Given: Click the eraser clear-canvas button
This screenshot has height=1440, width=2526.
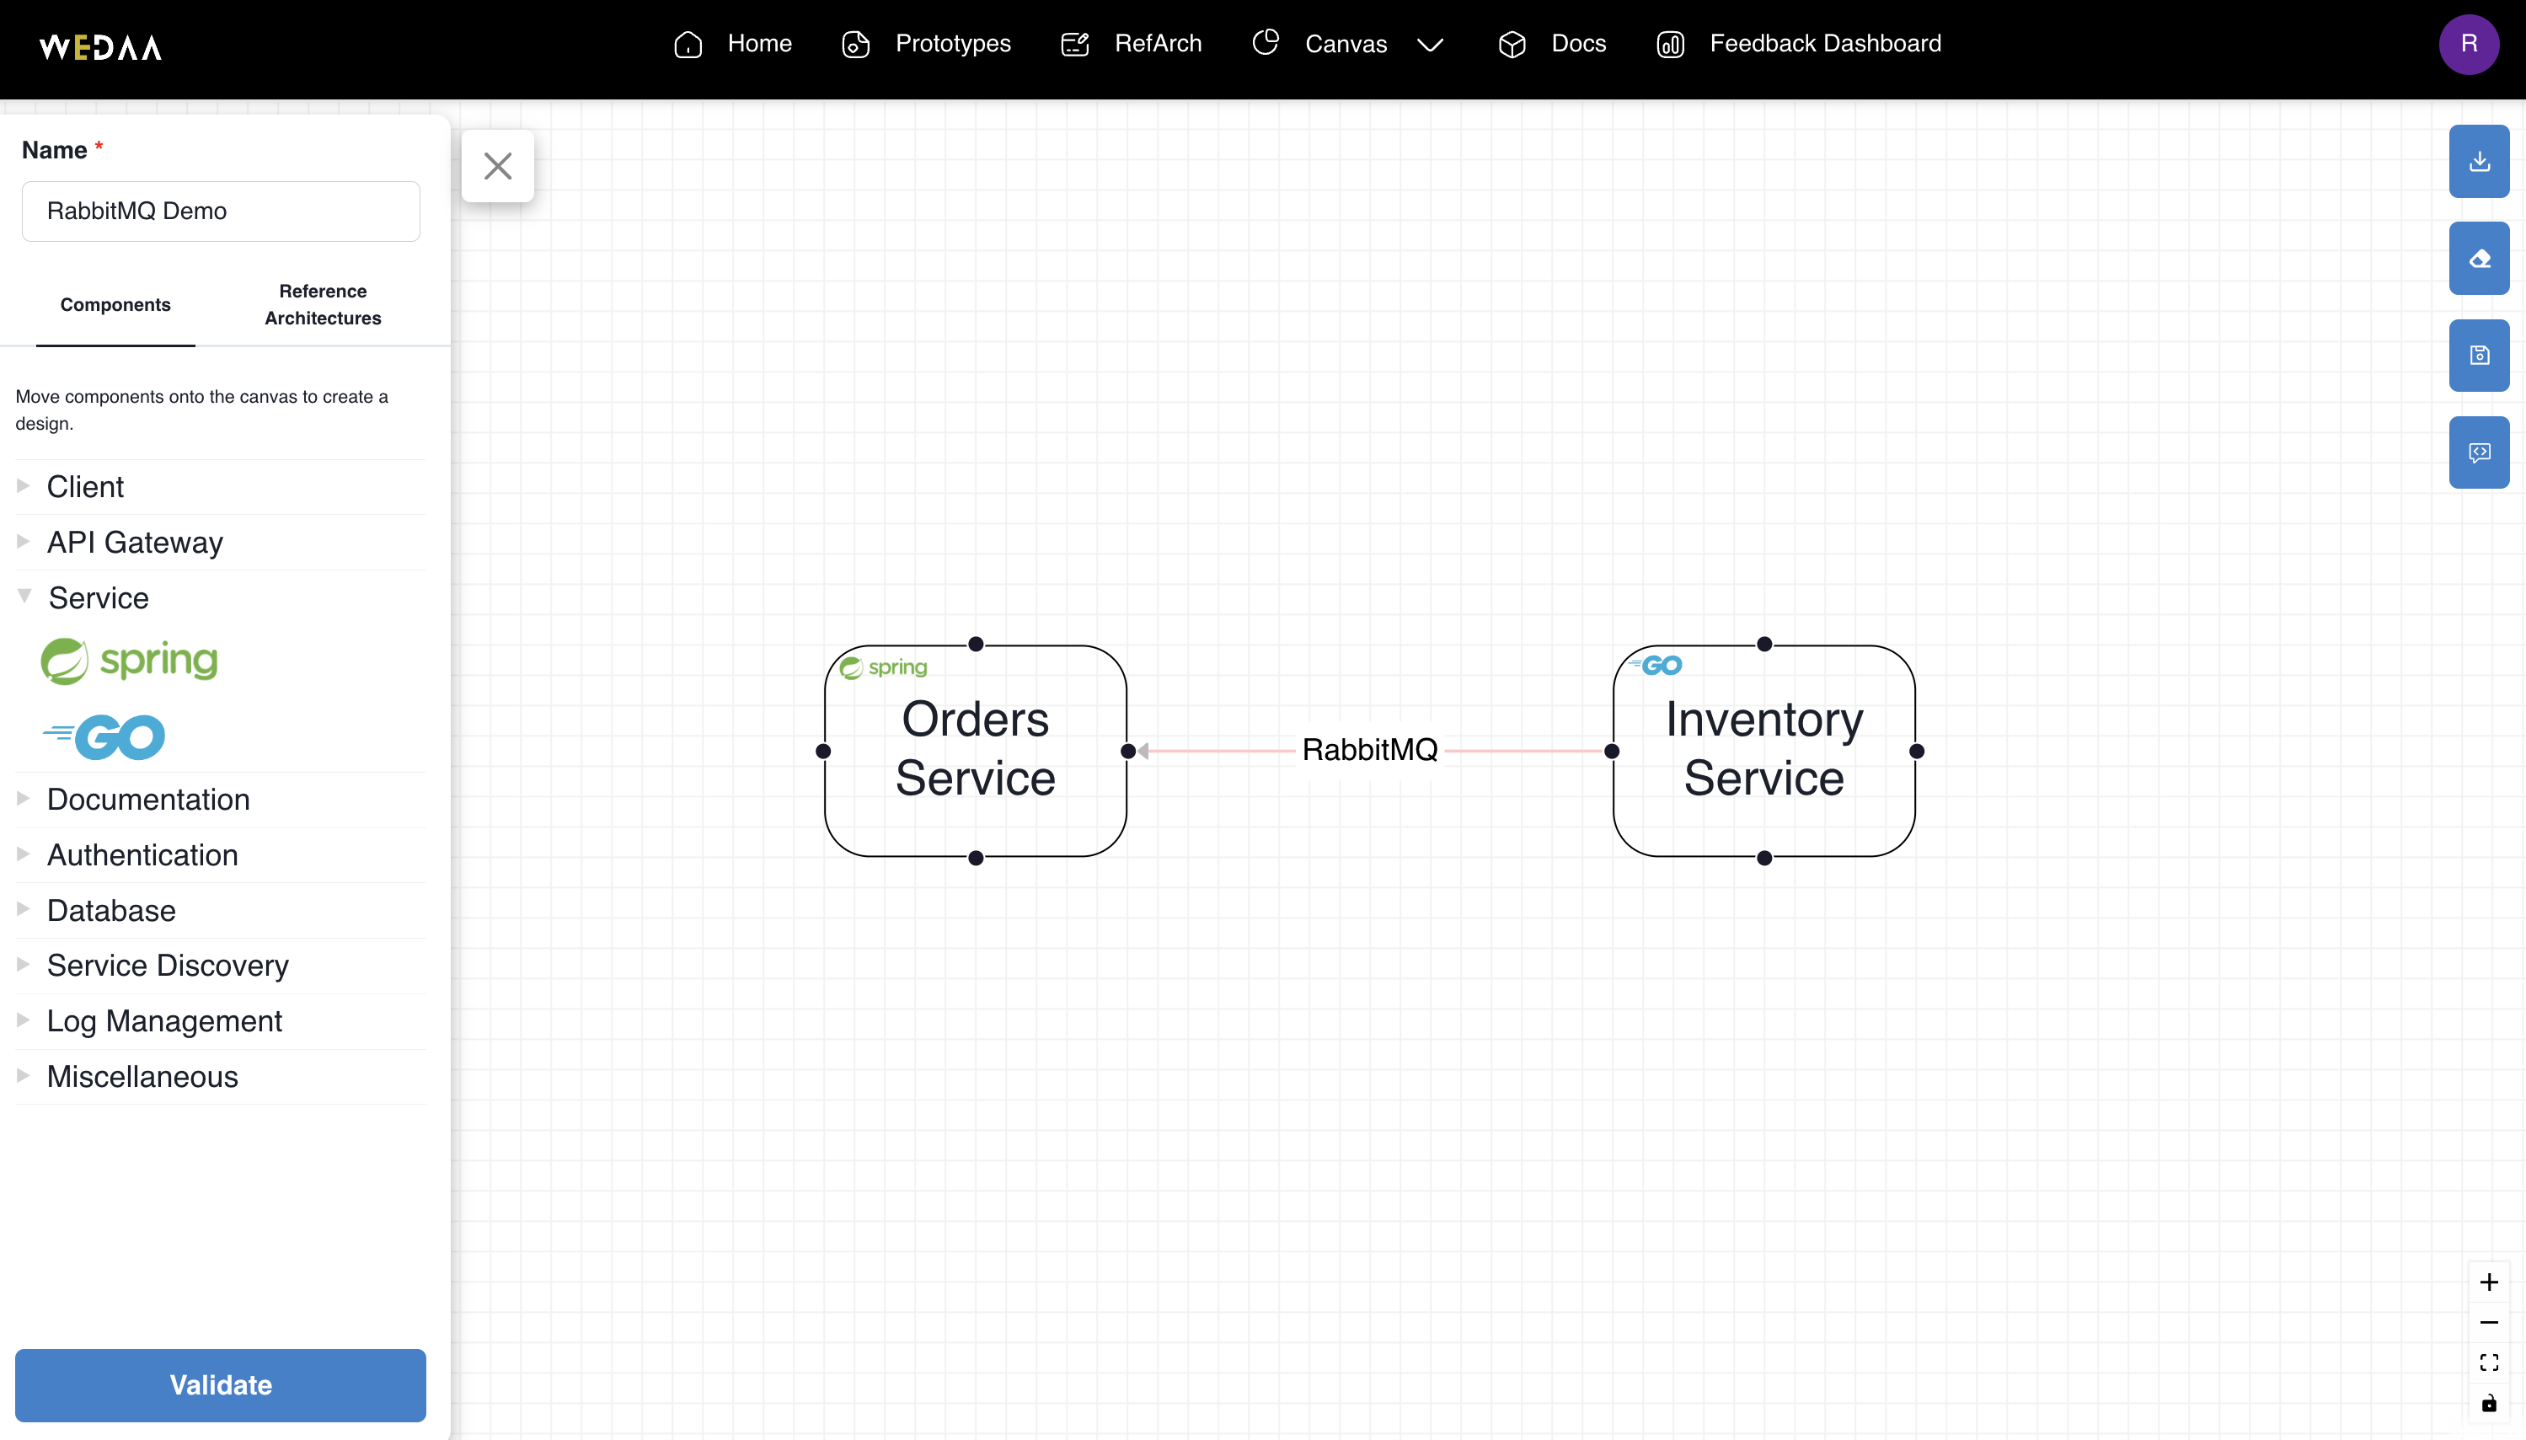Looking at the screenshot, I should pos(2479,258).
